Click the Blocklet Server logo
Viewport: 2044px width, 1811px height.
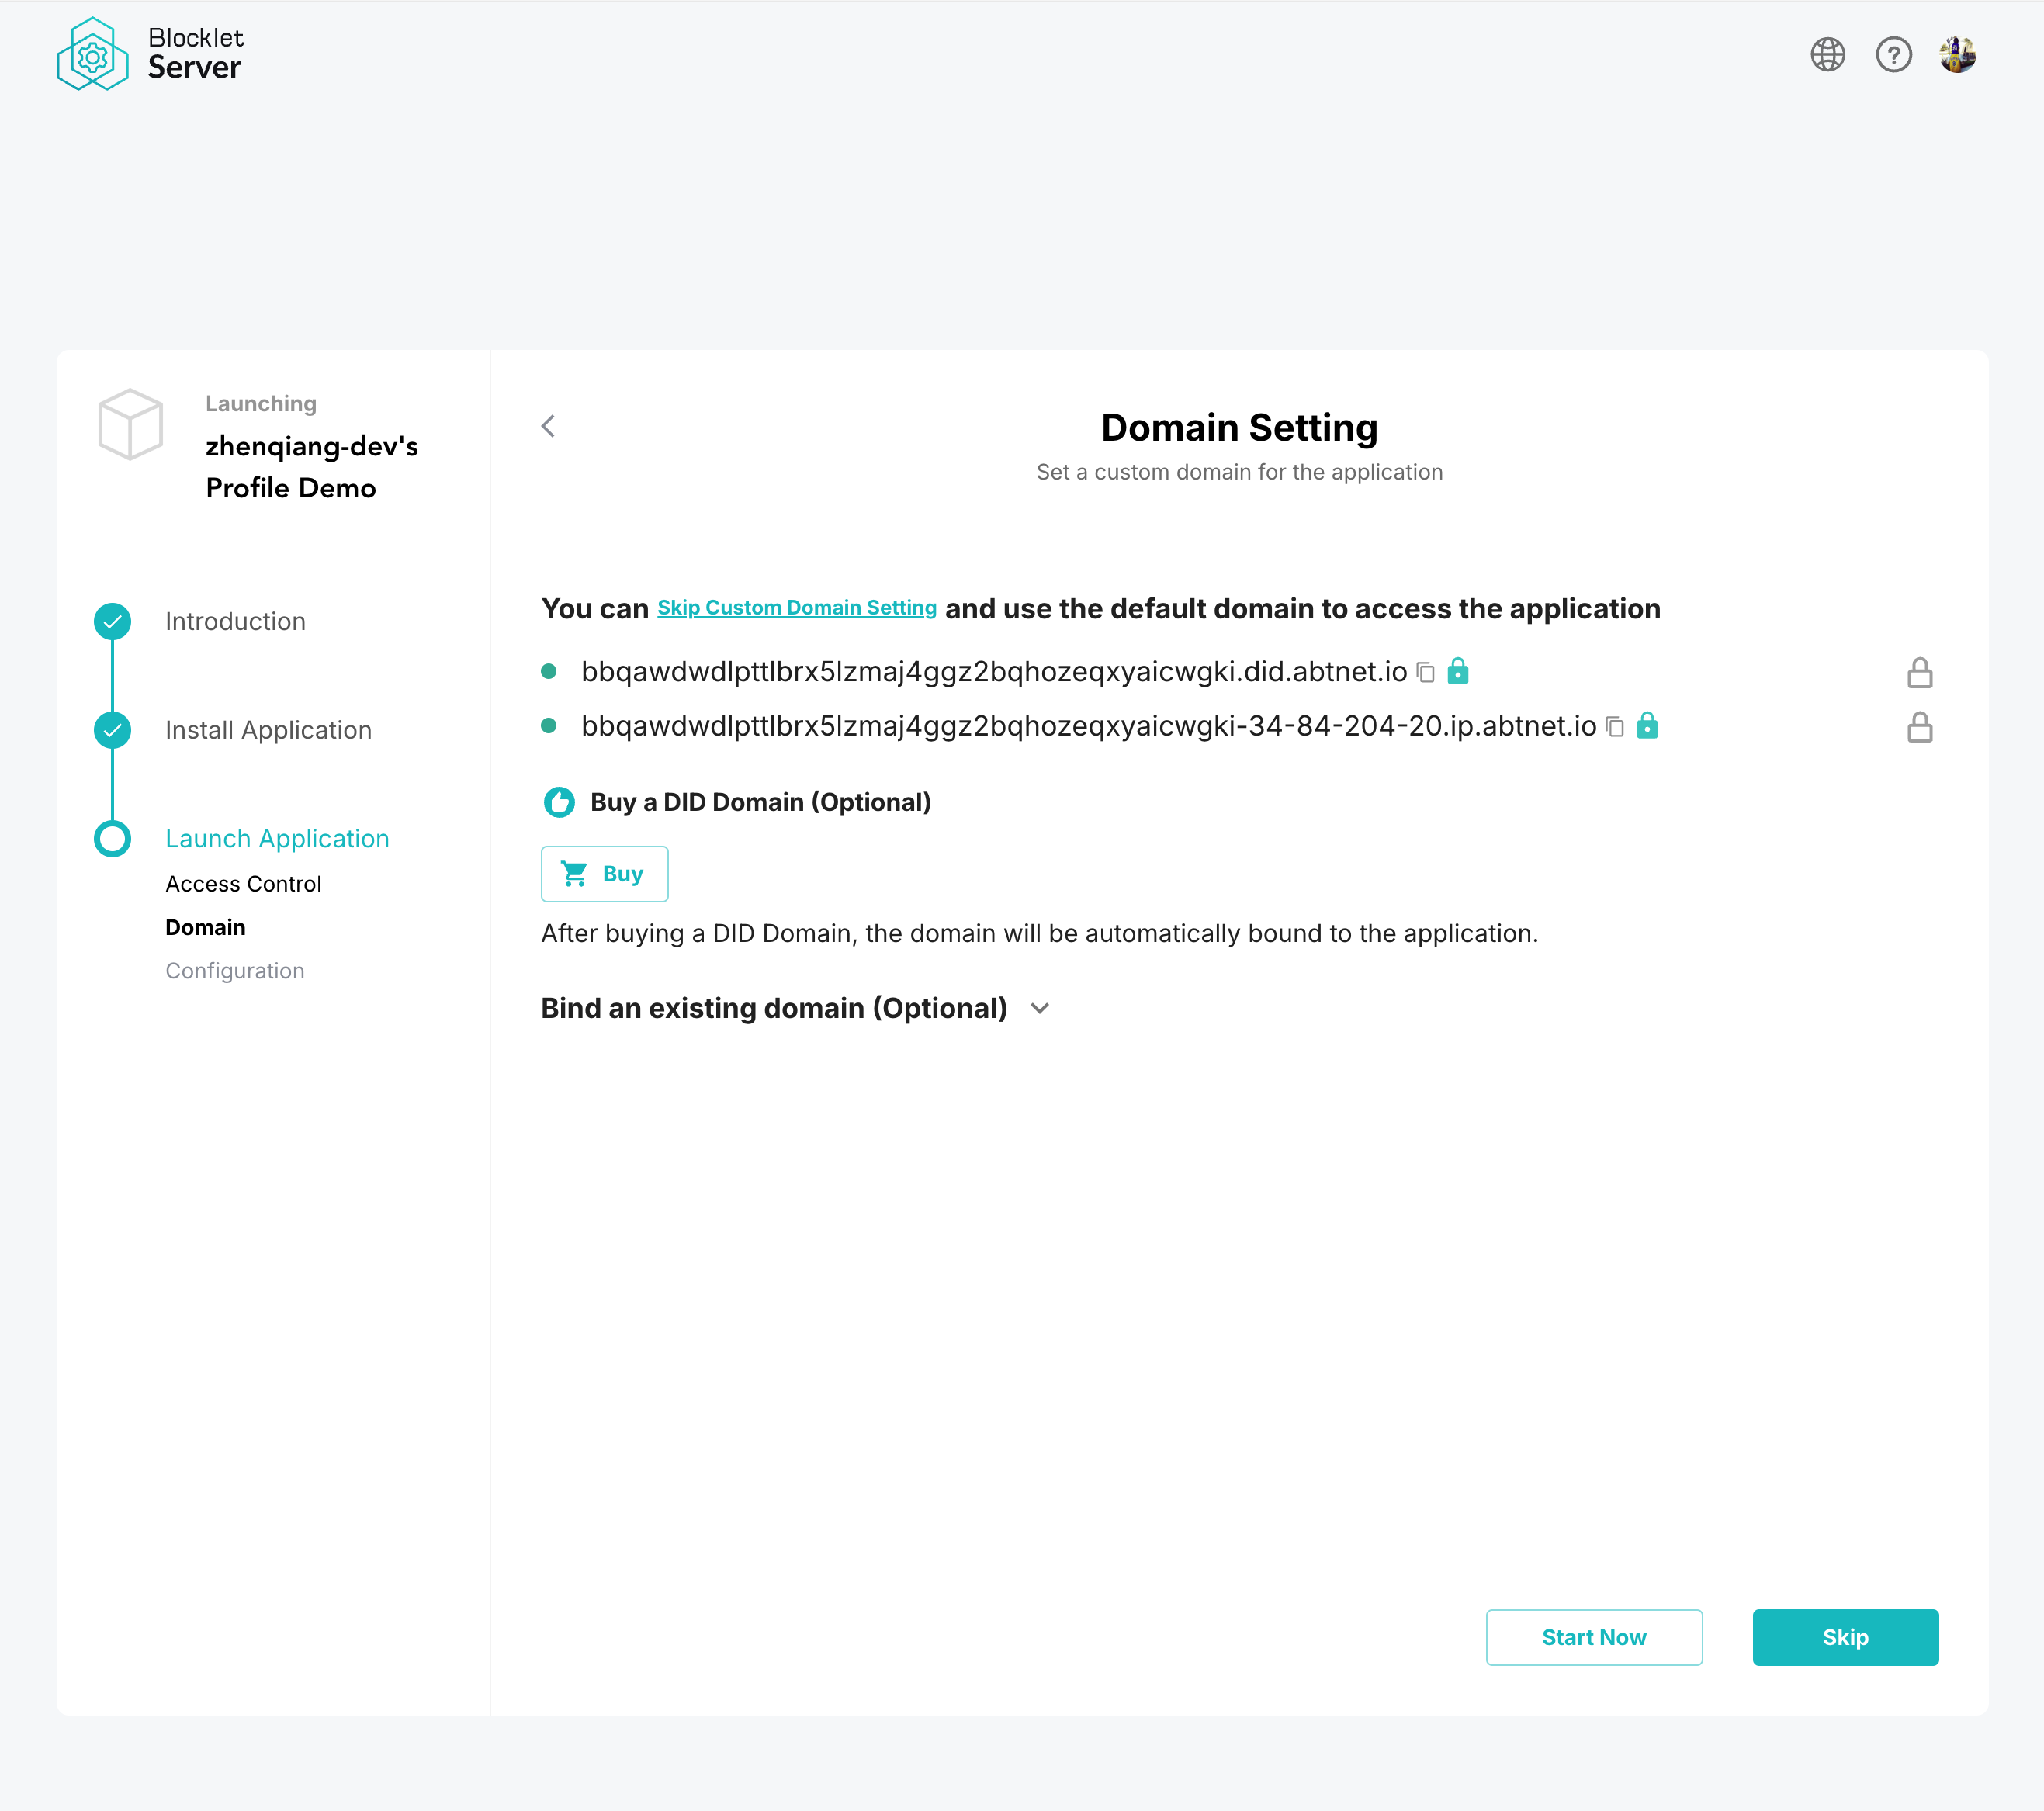[150, 54]
